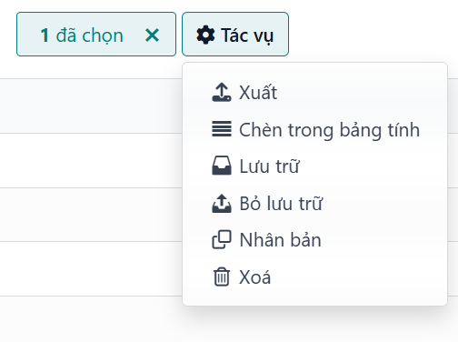Click the '1 đã chọn' selection label
458x342 pixels.
82,35
